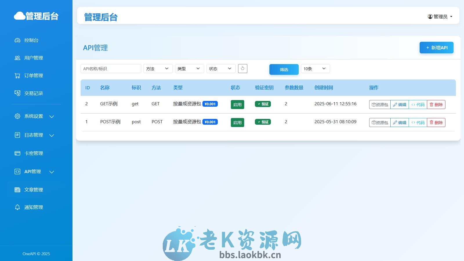This screenshot has width=464, height=261.
Task: Open 订单管理 from the sidebar
Action: pyautogui.click(x=33, y=75)
